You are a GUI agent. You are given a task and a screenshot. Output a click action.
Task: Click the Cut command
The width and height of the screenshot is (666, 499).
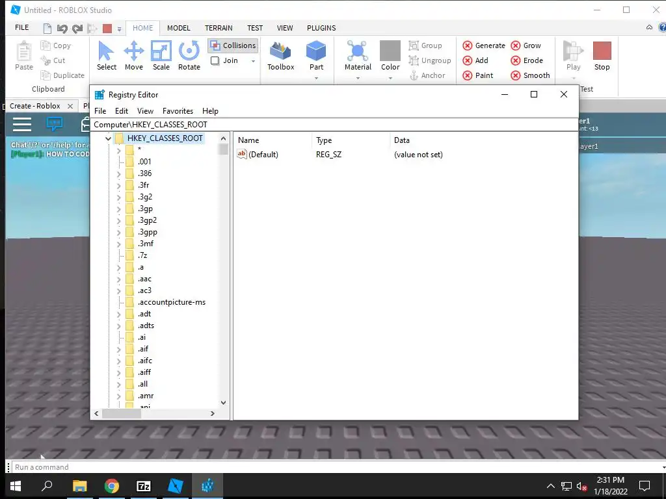pyautogui.click(x=53, y=60)
